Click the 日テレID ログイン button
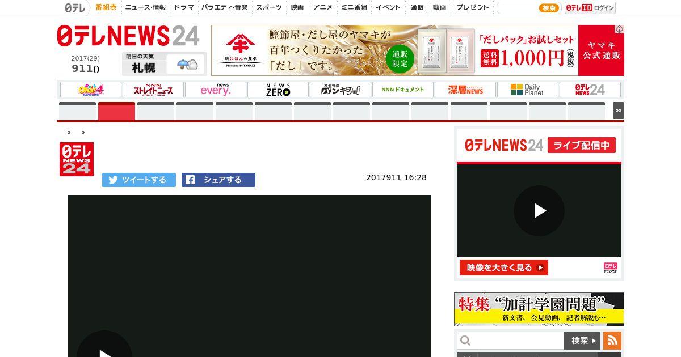Image resolution: width=681 pixels, height=357 pixels. (590, 8)
